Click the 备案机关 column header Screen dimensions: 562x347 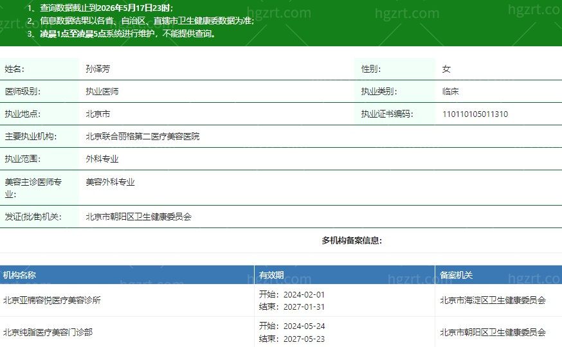click(457, 275)
